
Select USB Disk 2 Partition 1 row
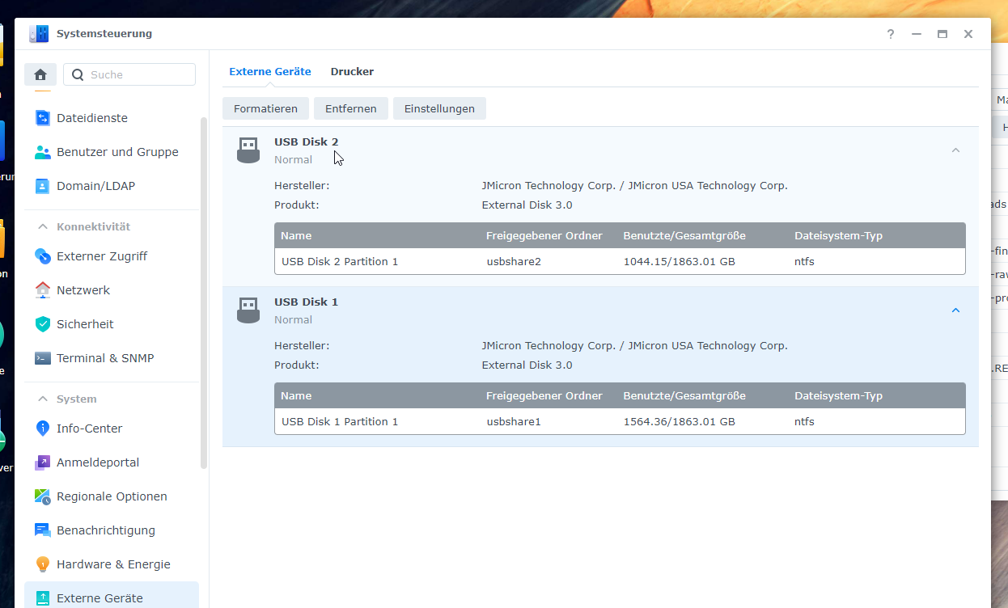coord(620,261)
